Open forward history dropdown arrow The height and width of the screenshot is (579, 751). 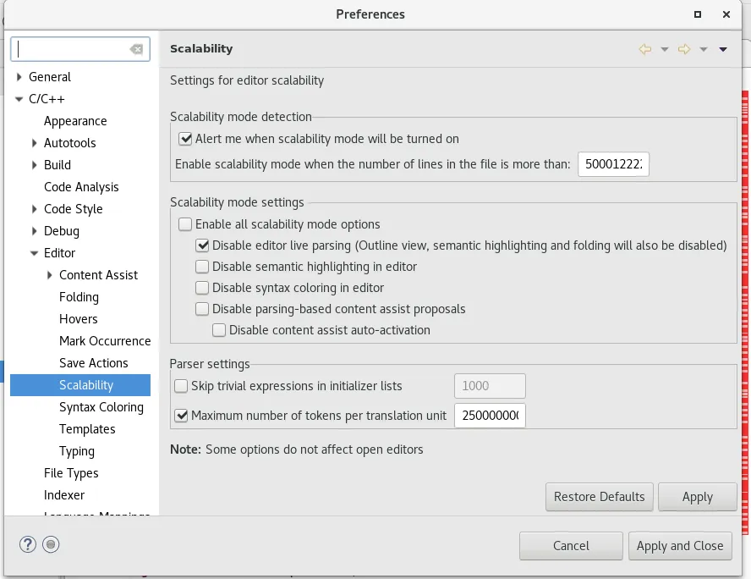click(703, 49)
